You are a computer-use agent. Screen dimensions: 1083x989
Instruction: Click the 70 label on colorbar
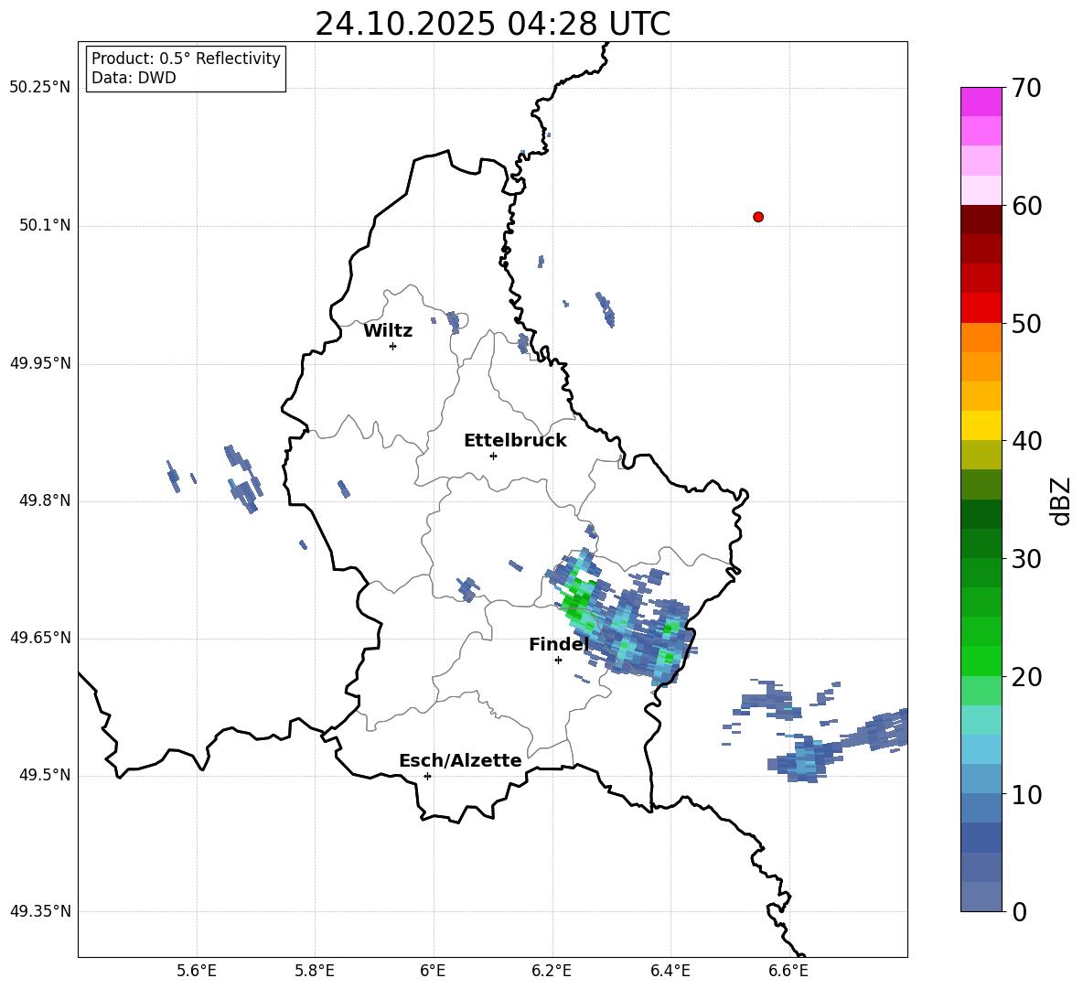click(x=1025, y=88)
